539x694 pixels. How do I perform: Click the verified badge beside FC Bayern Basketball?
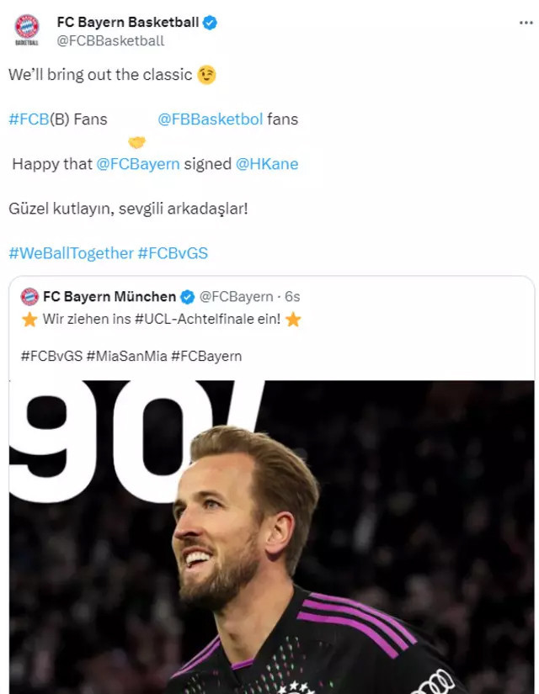[x=210, y=23]
